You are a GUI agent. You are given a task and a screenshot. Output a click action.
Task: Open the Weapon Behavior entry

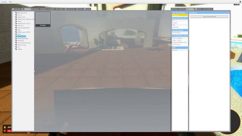point(180,42)
